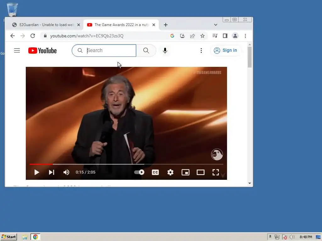
Task: Open YouTube three-dot settings menu
Action: pos(201,51)
